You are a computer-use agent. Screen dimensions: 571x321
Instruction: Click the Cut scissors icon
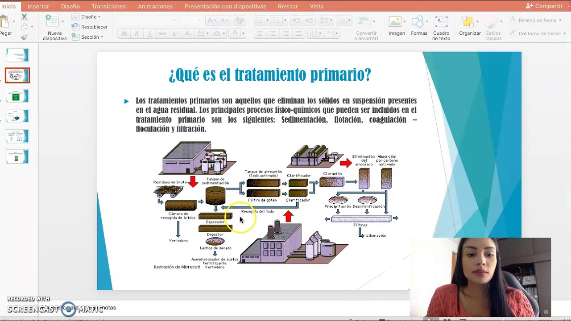pos(24,17)
